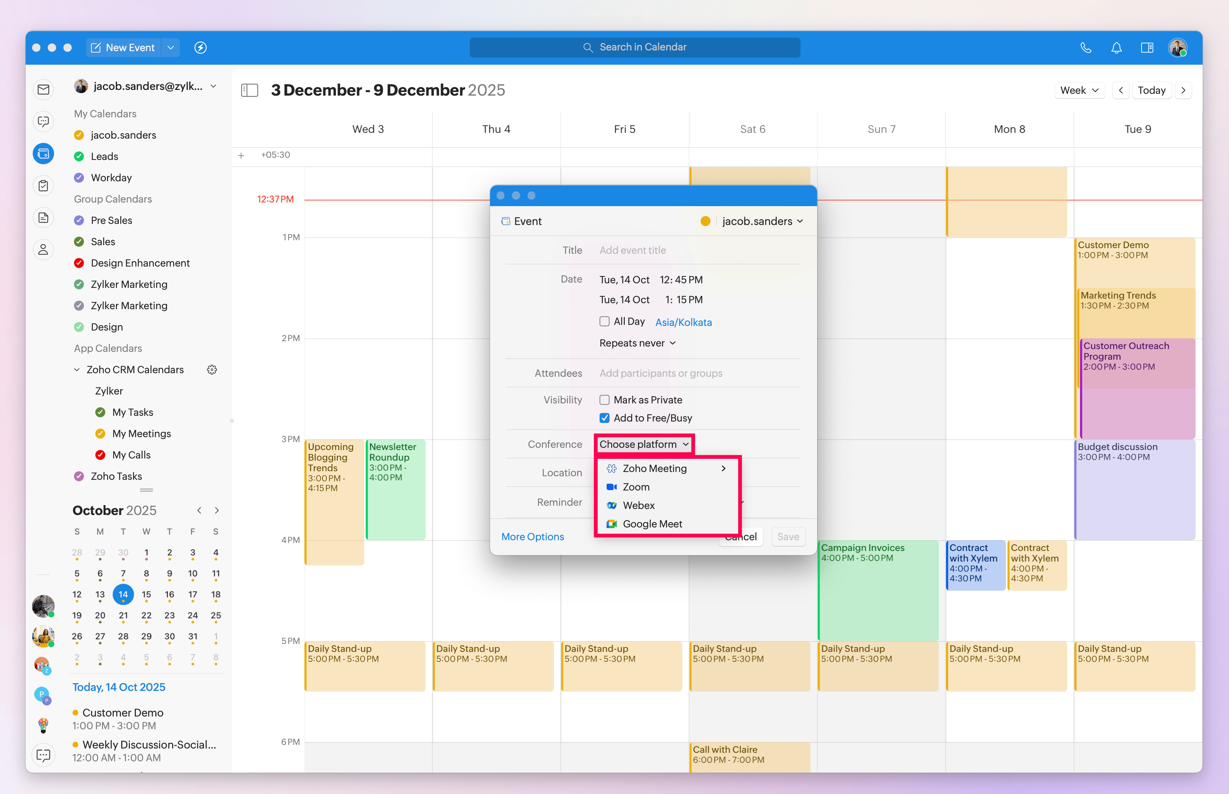Click the Design Enhancement red calendar color dot
This screenshot has height=794, width=1229.
pos(79,263)
